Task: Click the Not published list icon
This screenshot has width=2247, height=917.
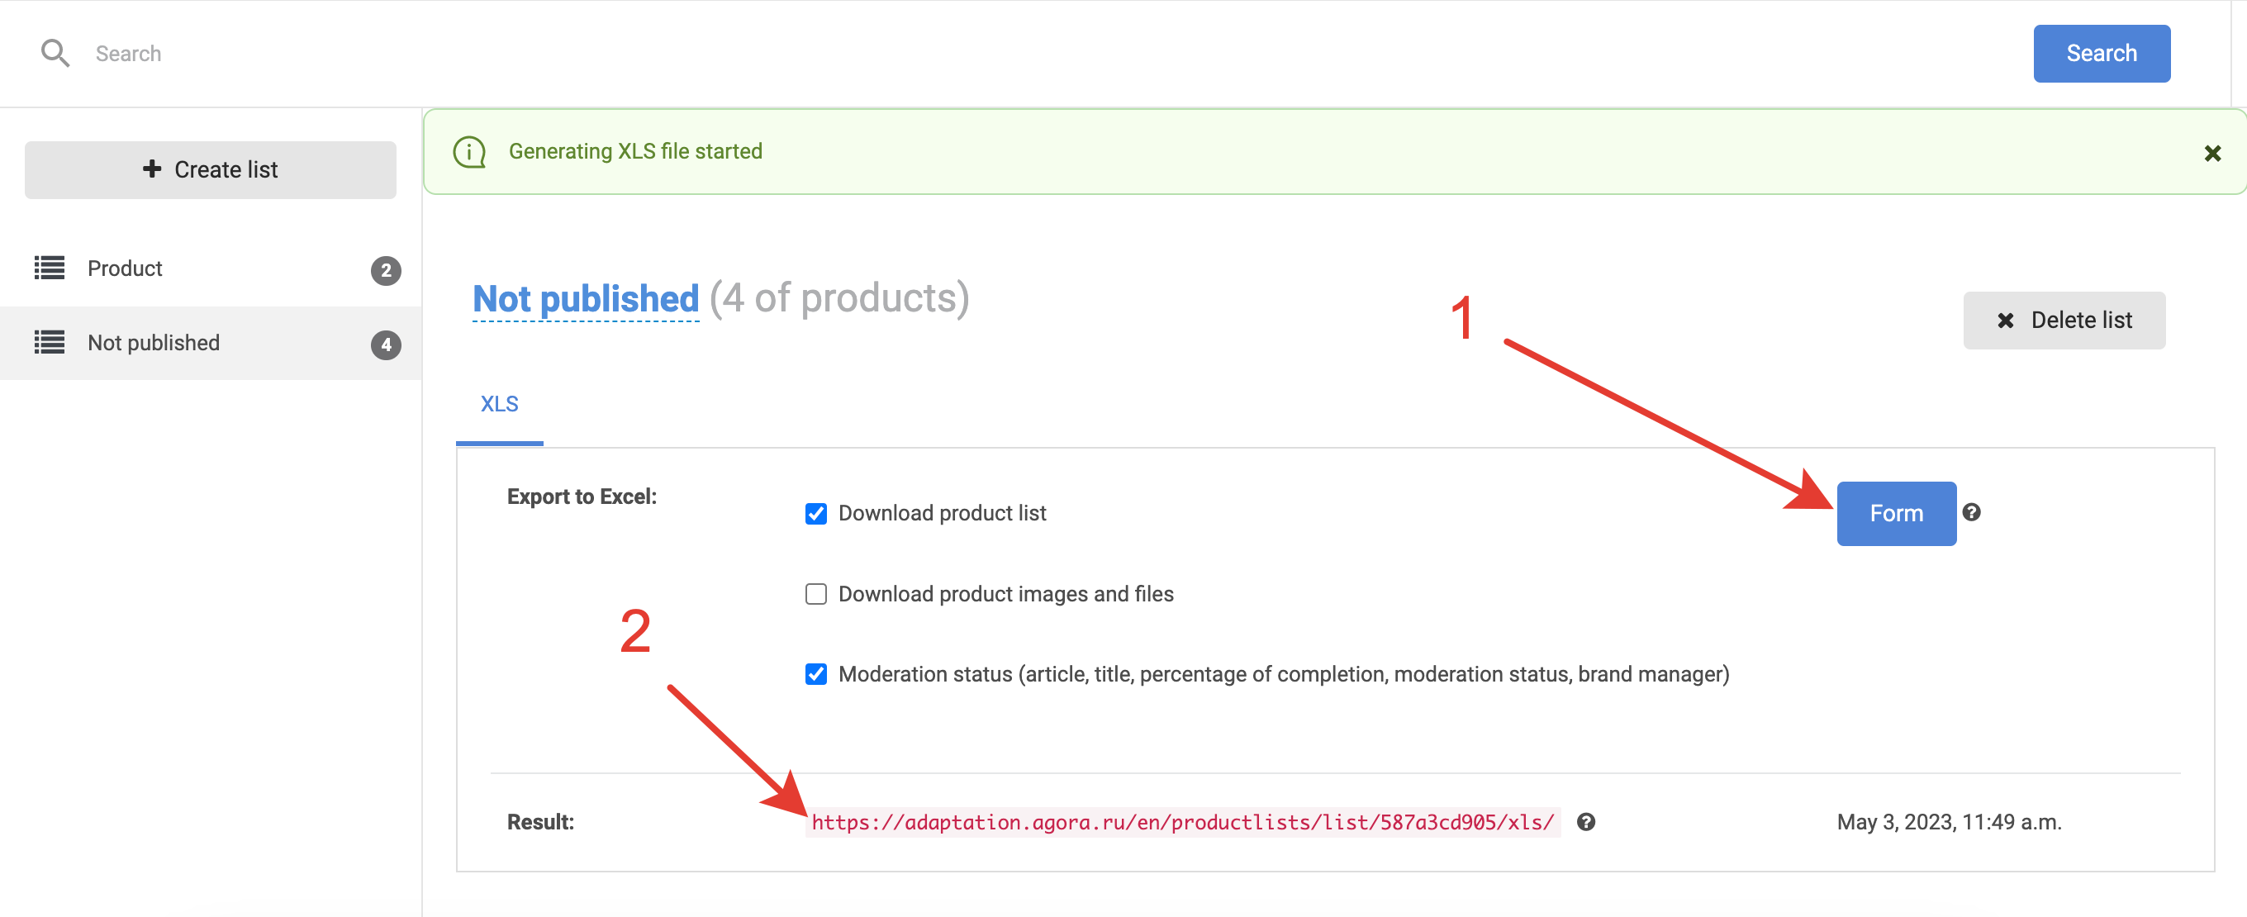Action: (49, 342)
